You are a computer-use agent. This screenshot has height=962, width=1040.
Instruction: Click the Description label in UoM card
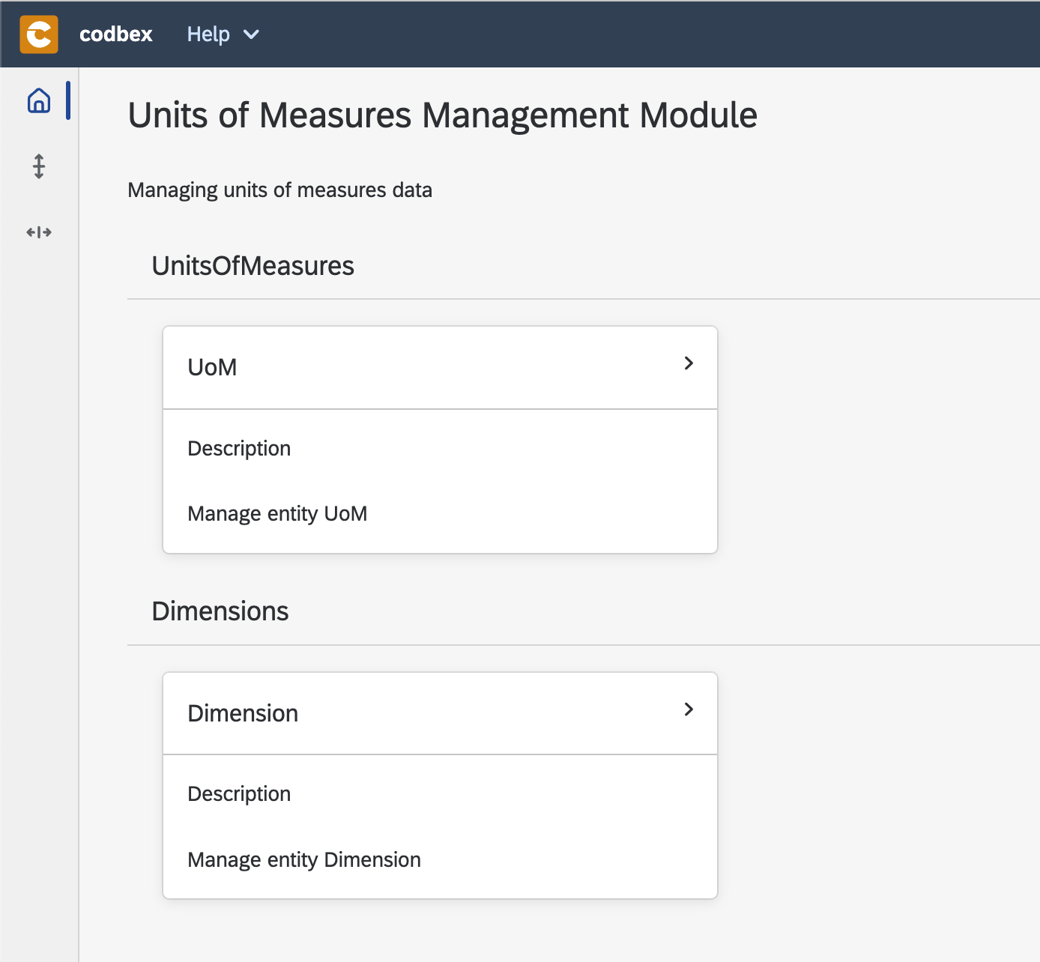click(x=239, y=449)
